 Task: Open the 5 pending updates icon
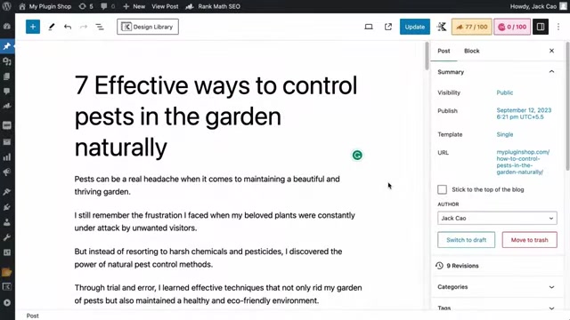coord(85,6)
